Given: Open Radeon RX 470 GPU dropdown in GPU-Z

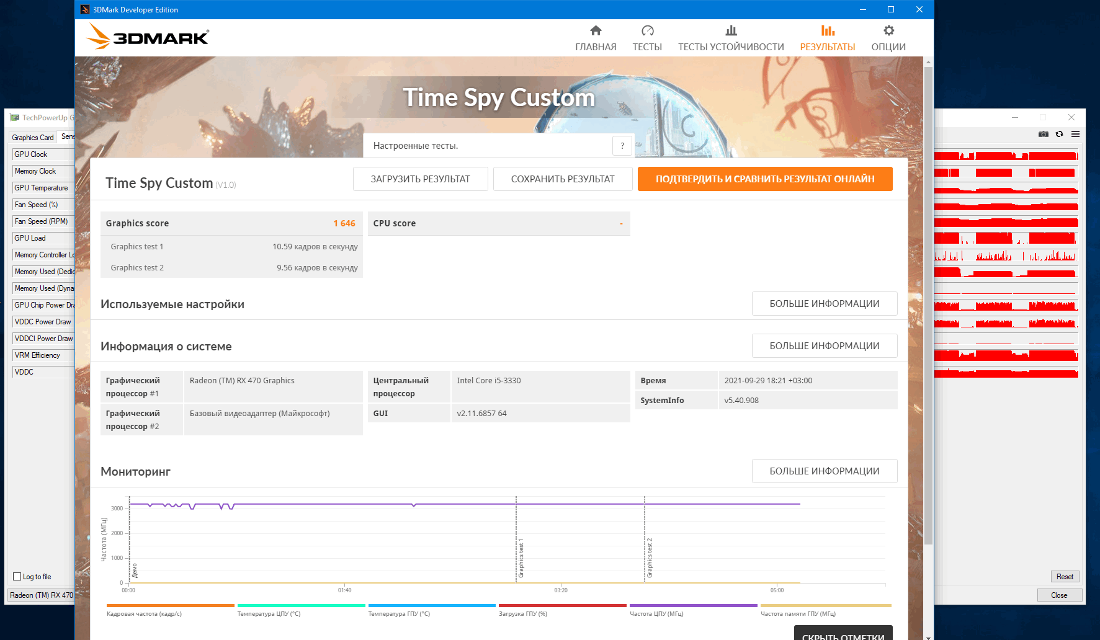Looking at the screenshot, I should point(41,595).
